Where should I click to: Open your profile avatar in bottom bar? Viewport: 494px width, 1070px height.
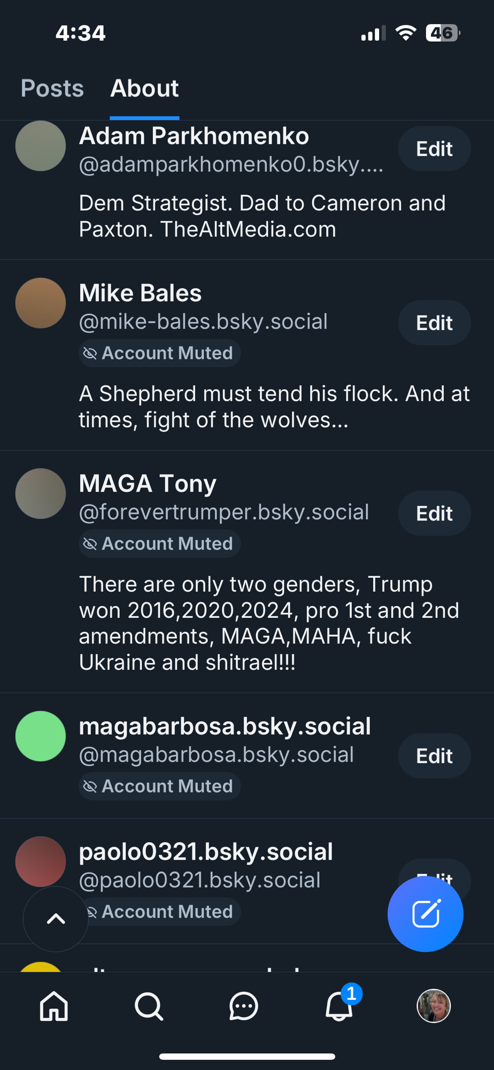coord(434,1006)
